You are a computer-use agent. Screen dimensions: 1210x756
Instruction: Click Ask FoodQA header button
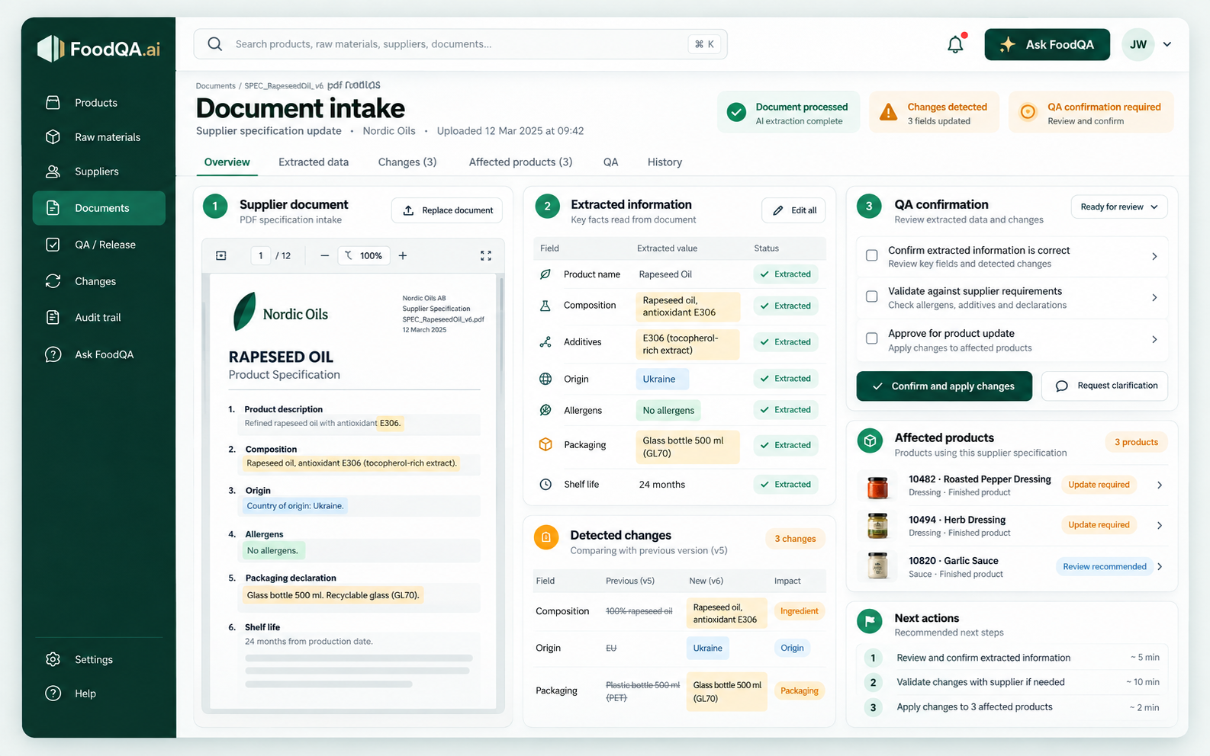point(1047,44)
